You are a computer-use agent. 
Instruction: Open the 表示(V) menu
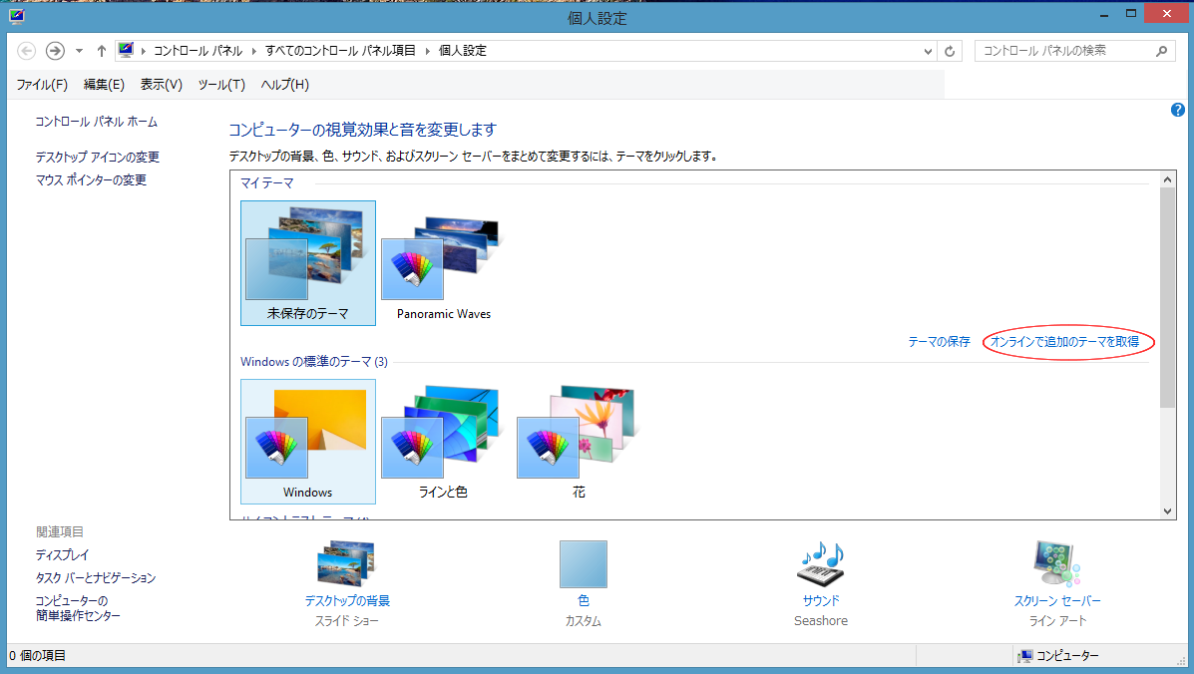coord(161,85)
